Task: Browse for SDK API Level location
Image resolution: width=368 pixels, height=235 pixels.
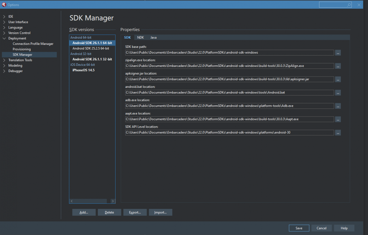Action: click(x=338, y=133)
